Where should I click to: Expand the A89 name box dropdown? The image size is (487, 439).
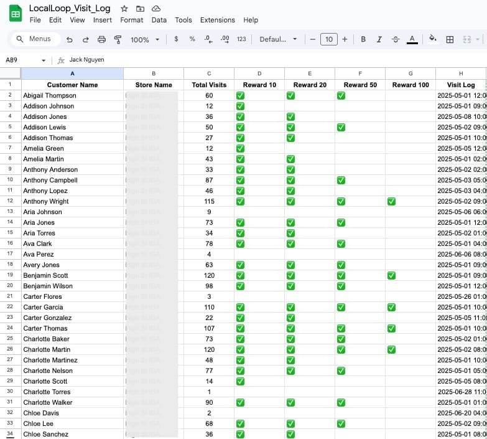click(44, 60)
